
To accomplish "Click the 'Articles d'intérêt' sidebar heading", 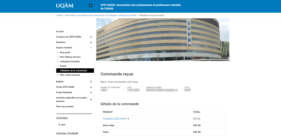I will point(67,134).
